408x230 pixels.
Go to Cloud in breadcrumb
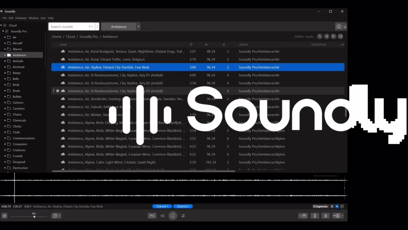coord(70,37)
